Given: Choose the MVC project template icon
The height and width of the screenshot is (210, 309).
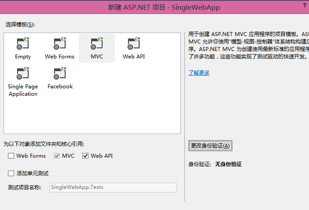Looking at the screenshot, I should tap(97, 44).
